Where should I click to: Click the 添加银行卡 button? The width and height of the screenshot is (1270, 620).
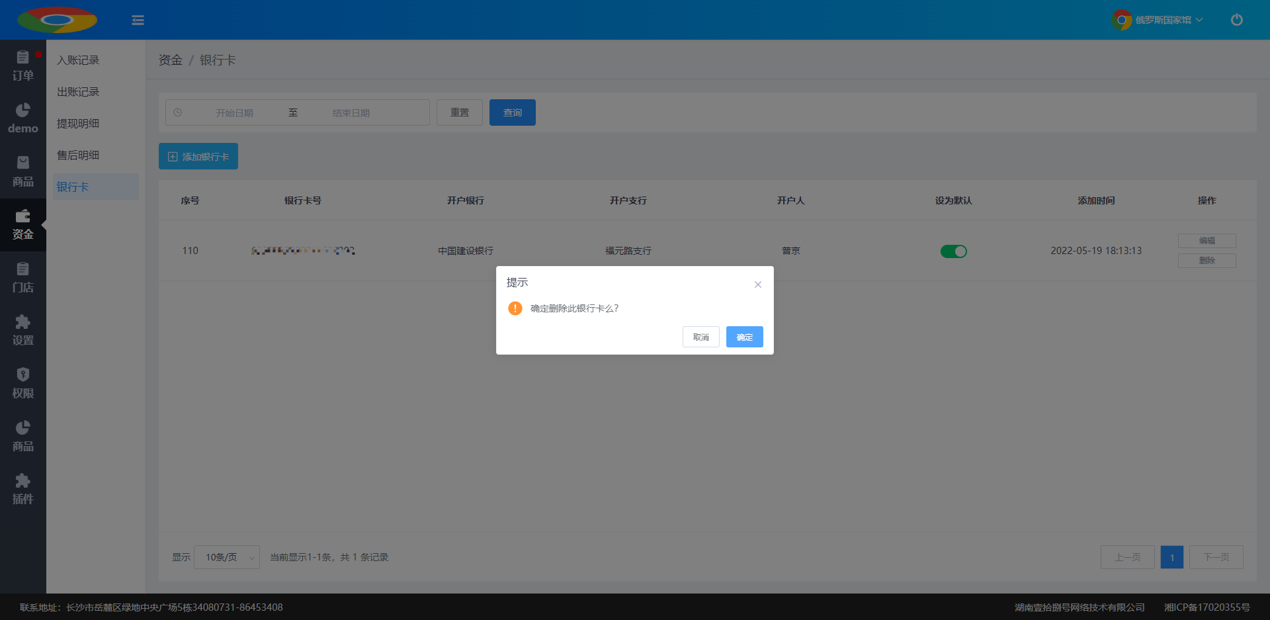tap(198, 156)
